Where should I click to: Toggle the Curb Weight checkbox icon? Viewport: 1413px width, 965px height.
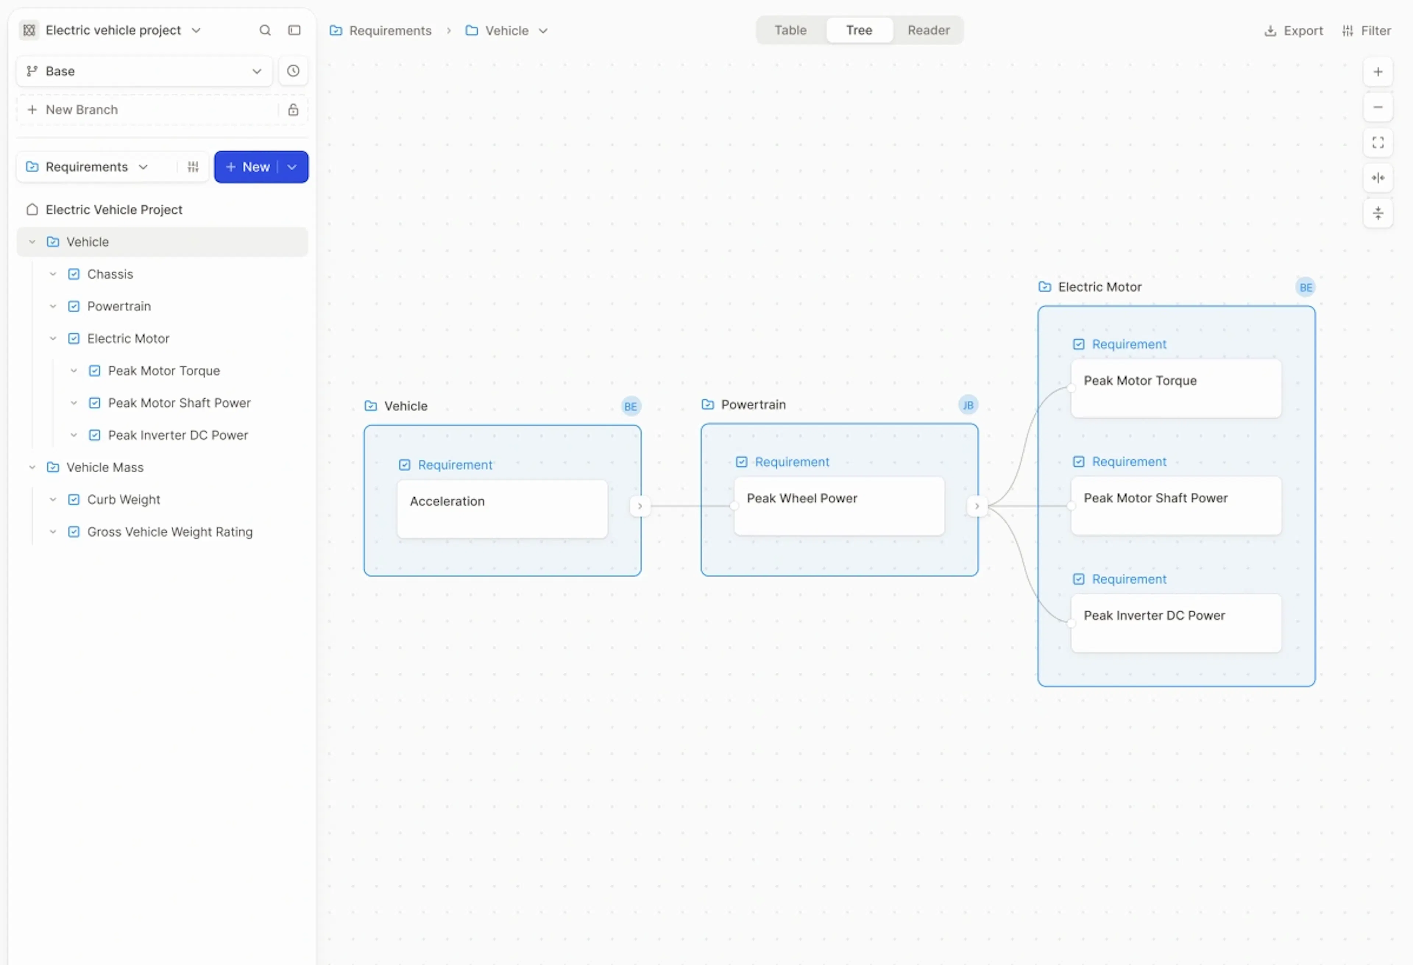point(74,499)
